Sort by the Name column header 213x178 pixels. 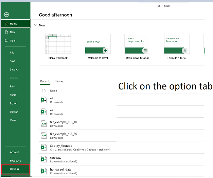[53, 91]
